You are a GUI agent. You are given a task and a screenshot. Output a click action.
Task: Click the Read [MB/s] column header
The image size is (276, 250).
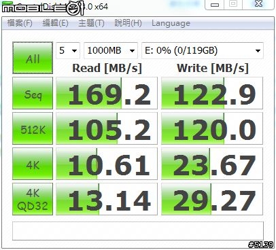[x=107, y=68]
